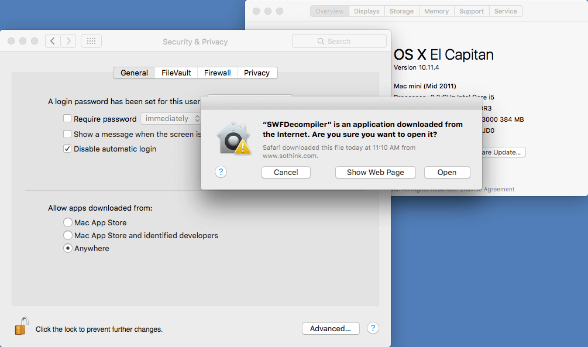Click the Search field in Security & Privacy
This screenshot has width=588, height=347.
tap(339, 42)
